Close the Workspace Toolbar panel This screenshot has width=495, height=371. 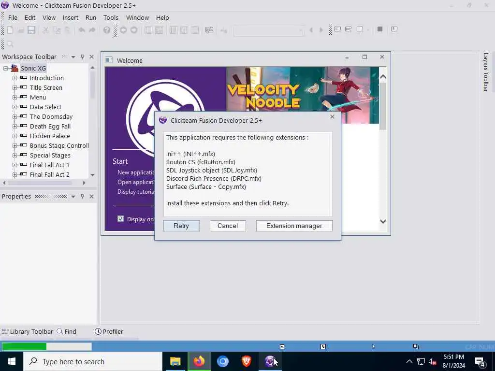tap(91, 57)
